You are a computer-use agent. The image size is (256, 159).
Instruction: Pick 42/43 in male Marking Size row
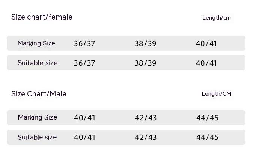(146, 118)
